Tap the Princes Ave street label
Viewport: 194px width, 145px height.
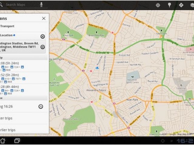pos(124,55)
